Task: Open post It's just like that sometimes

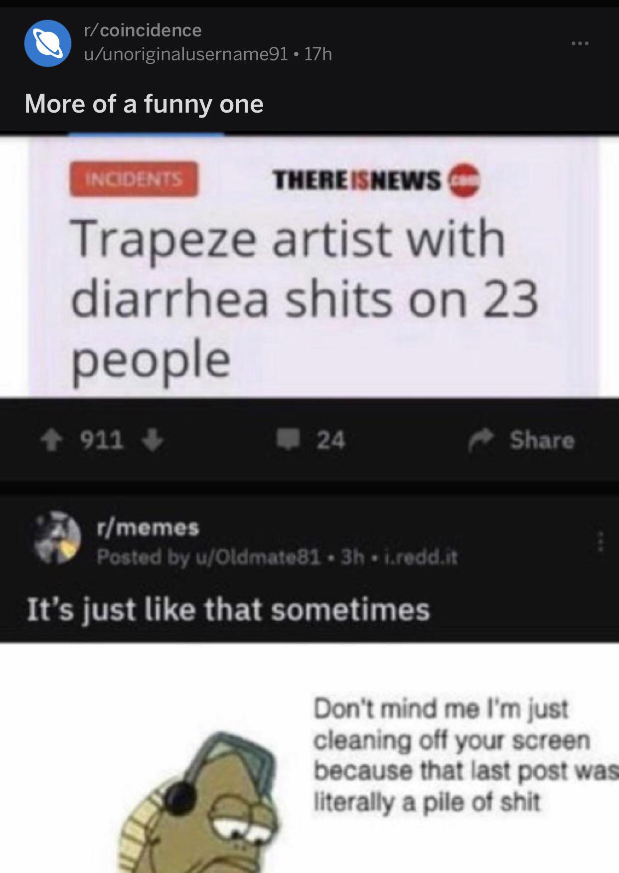Action: click(228, 609)
